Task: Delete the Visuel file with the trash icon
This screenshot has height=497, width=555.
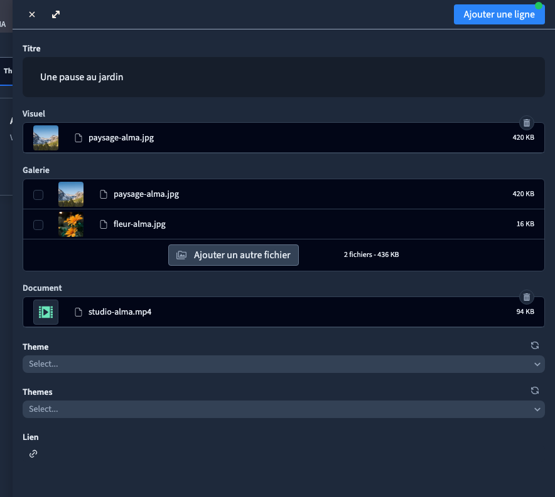Action: point(526,123)
